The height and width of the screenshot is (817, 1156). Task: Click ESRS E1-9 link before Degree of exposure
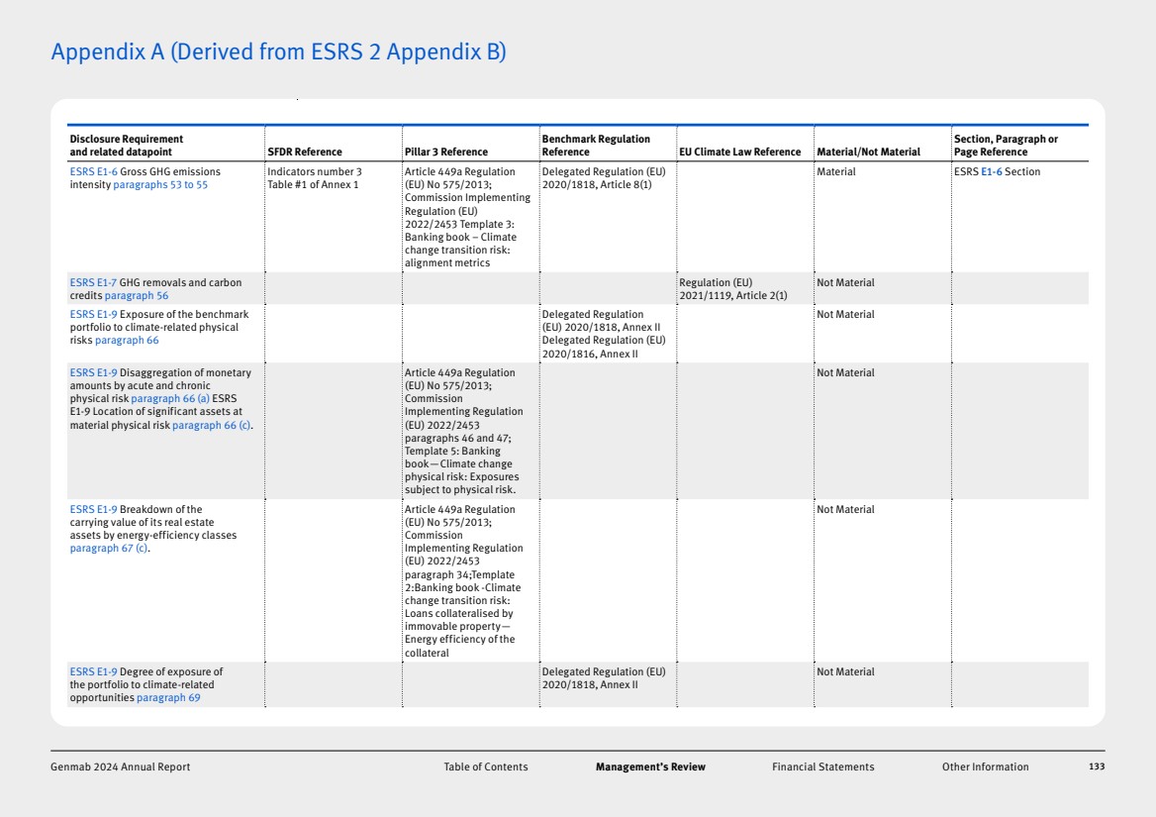coord(93,672)
